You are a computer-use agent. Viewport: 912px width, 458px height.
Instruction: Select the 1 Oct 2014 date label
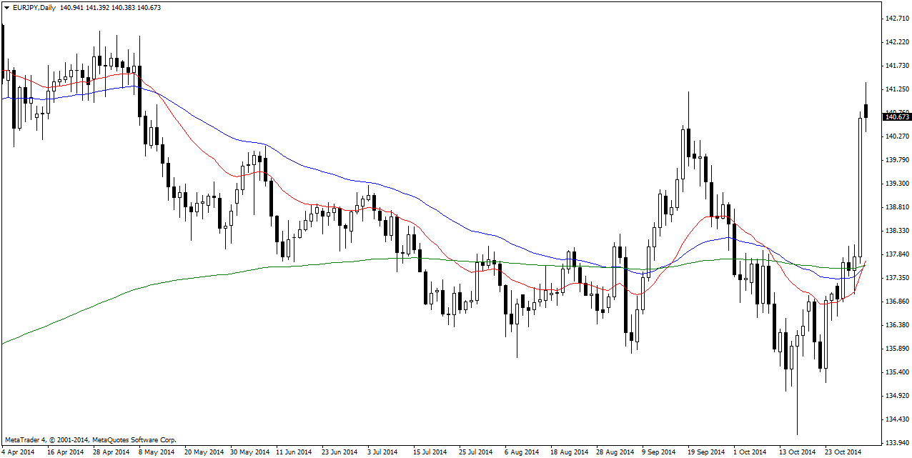click(751, 452)
